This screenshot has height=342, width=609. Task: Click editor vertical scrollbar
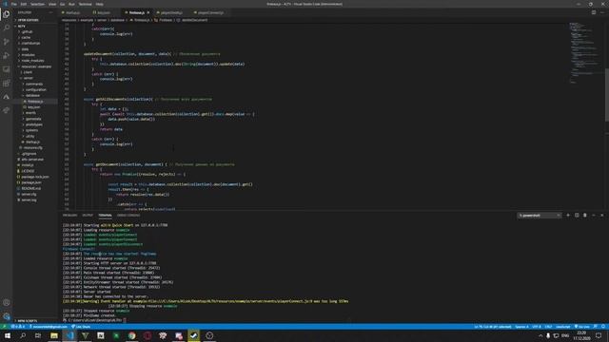(x=606, y=95)
